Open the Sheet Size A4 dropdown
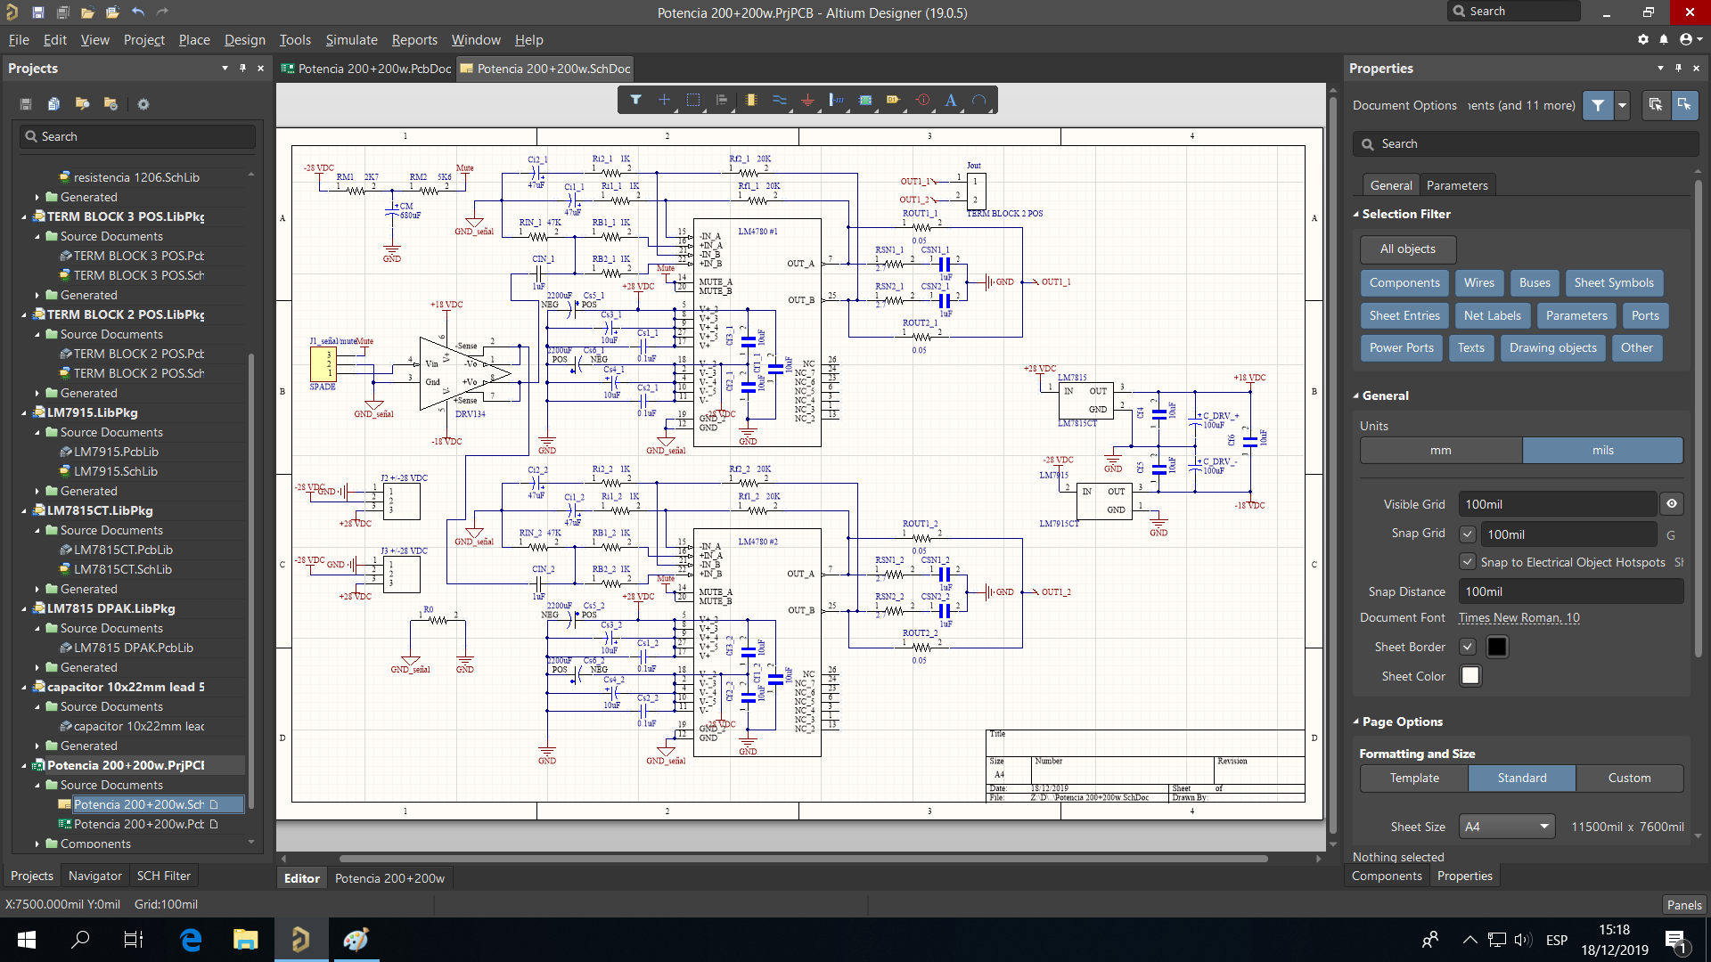The width and height of the screenshot is (1711, 962). (x=1507, y=827)
